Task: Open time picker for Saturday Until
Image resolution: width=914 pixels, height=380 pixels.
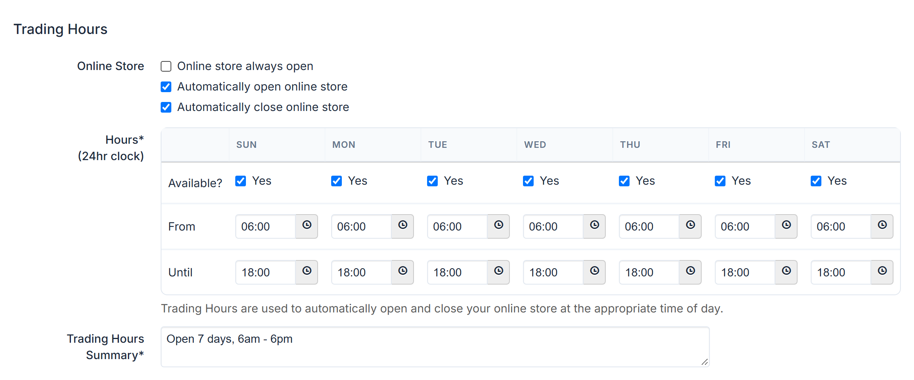Action: [x=882, y=272]
